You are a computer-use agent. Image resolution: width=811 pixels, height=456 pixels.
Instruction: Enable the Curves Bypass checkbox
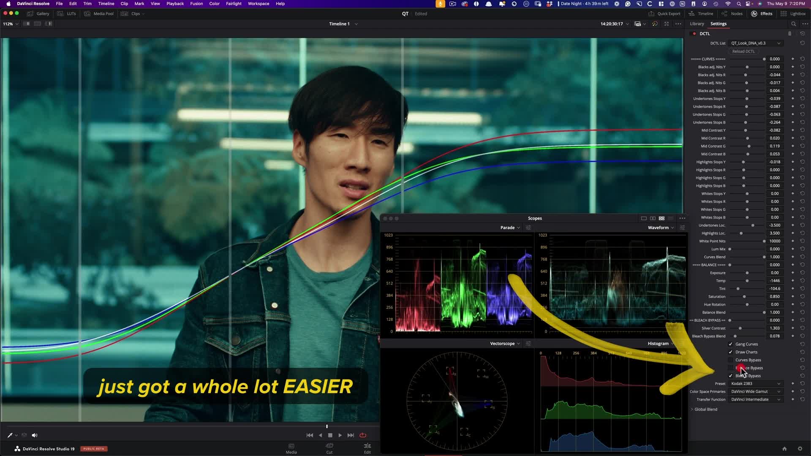pos(731,360)
